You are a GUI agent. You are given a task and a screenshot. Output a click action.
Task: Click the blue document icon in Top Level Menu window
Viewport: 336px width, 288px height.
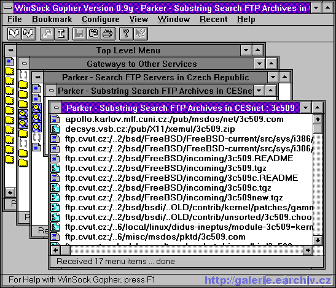[10, 61]
